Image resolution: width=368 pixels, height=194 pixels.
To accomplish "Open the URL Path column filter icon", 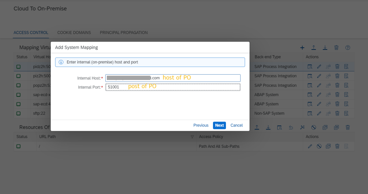I will tap(192, 137).
